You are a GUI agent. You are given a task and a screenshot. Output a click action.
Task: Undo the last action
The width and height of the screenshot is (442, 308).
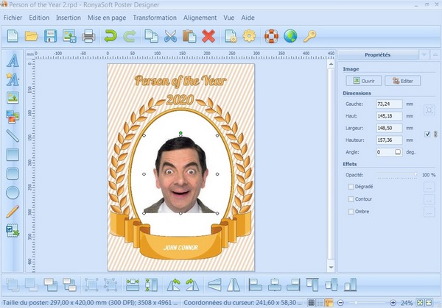[x=110, y=36]
